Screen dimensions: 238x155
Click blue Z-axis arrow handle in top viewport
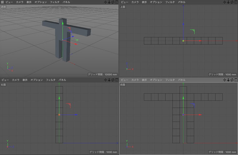click(x=183, y=24)
